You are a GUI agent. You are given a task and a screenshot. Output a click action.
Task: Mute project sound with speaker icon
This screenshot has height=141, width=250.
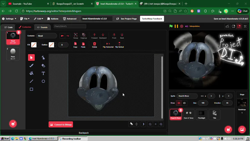187,26
